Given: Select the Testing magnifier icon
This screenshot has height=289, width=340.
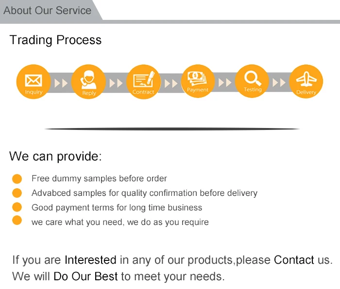Looking at the screenshot, I should tap(253, 81).
